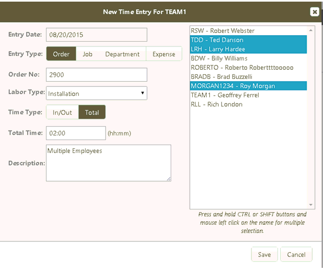Select RSW - Robert Webster in list

point(248,31)
